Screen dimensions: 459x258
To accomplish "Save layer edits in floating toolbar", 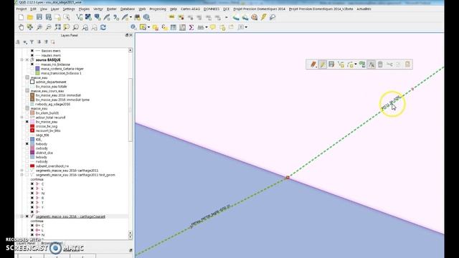I will coord(331,64).
